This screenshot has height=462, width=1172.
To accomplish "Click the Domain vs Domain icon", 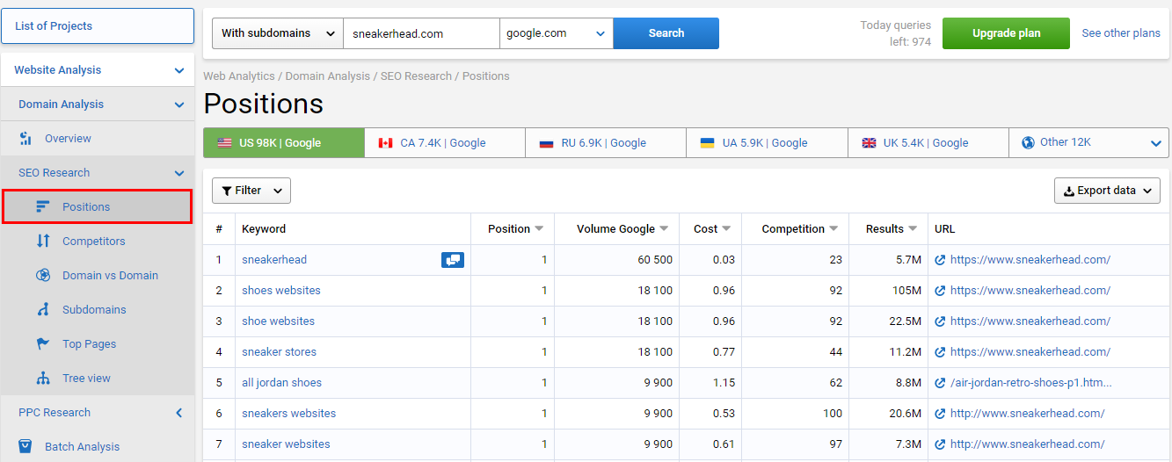I will pyautogui.click(x=43, y=275).
